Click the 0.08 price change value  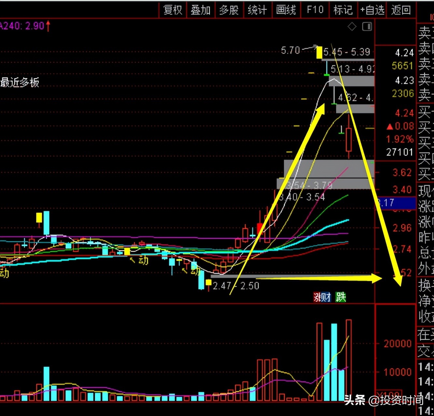[x=404, y=126]
